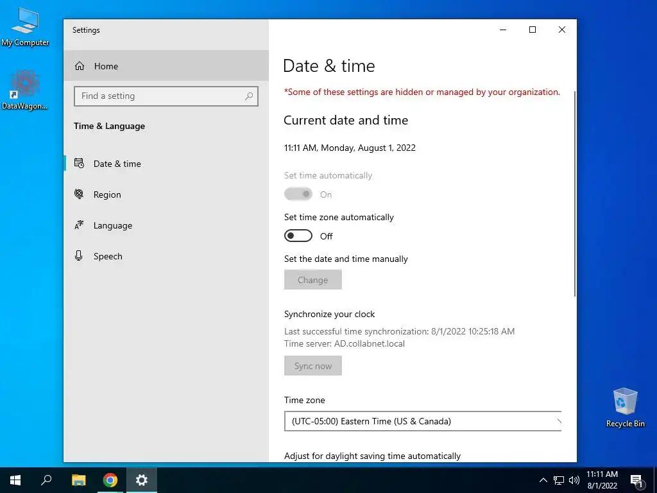
Task: Maximize the Settings window
Action: tap(533, 30)
